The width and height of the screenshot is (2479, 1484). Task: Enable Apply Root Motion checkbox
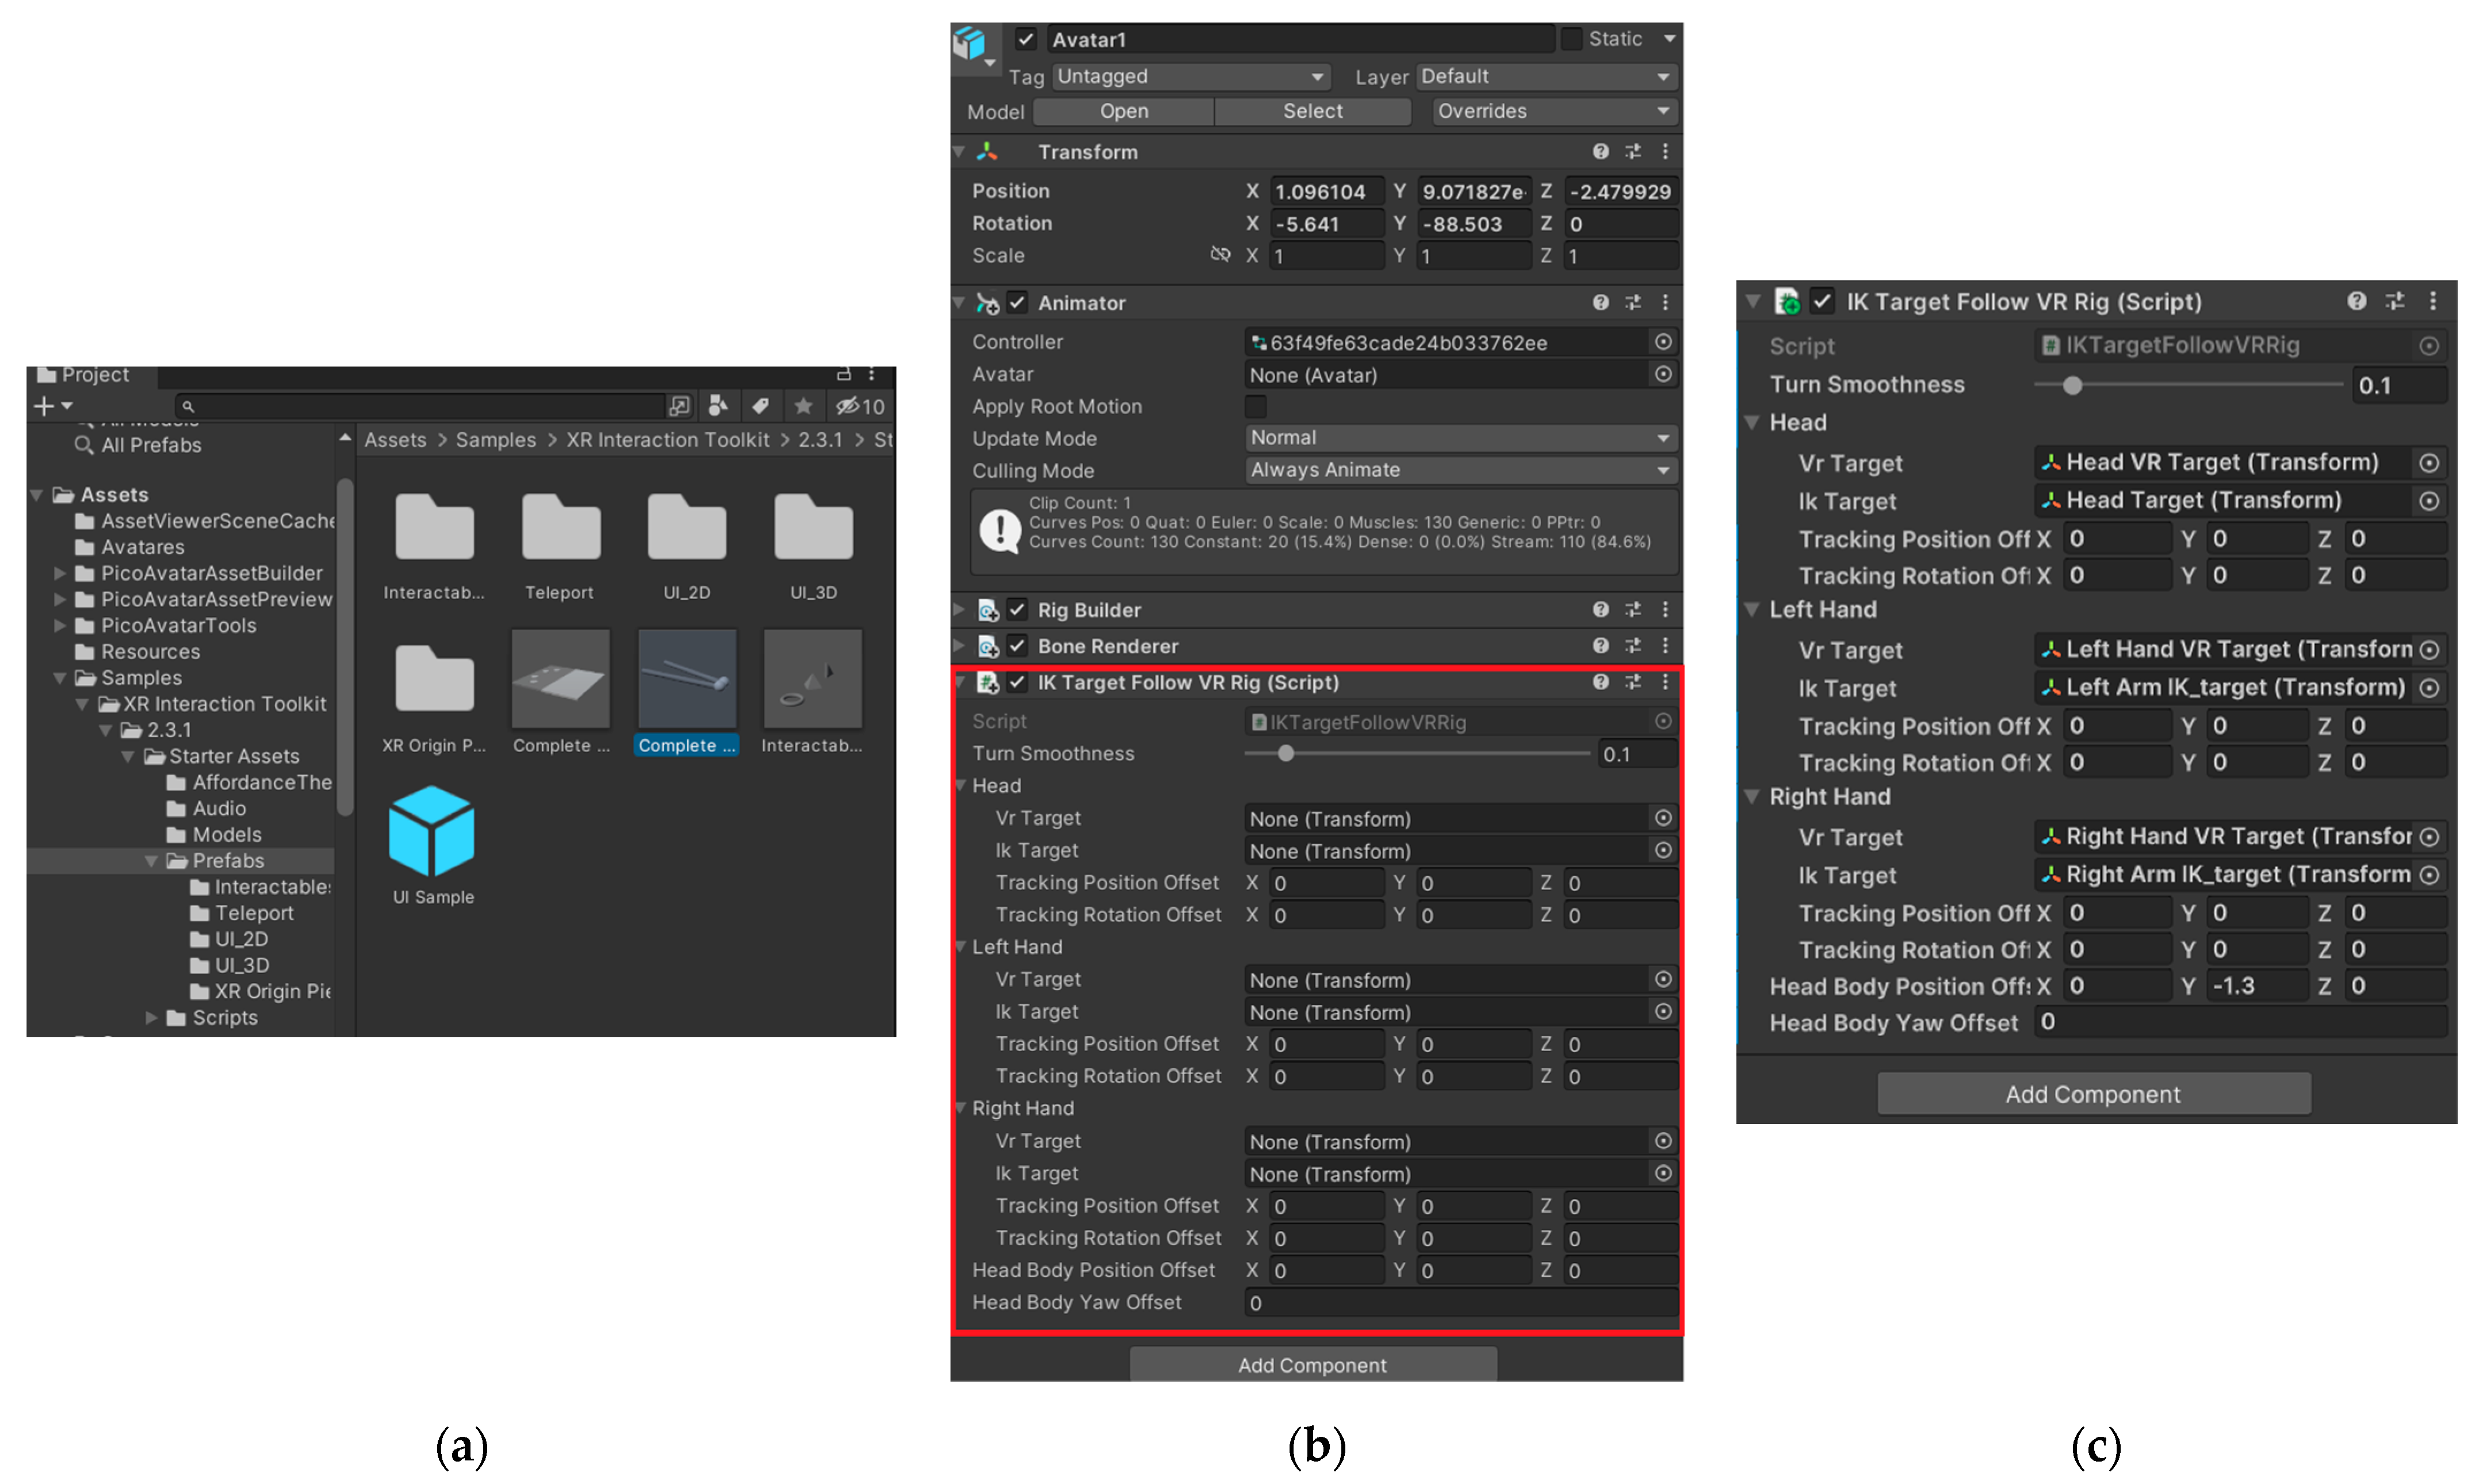tap(1256, 406)
